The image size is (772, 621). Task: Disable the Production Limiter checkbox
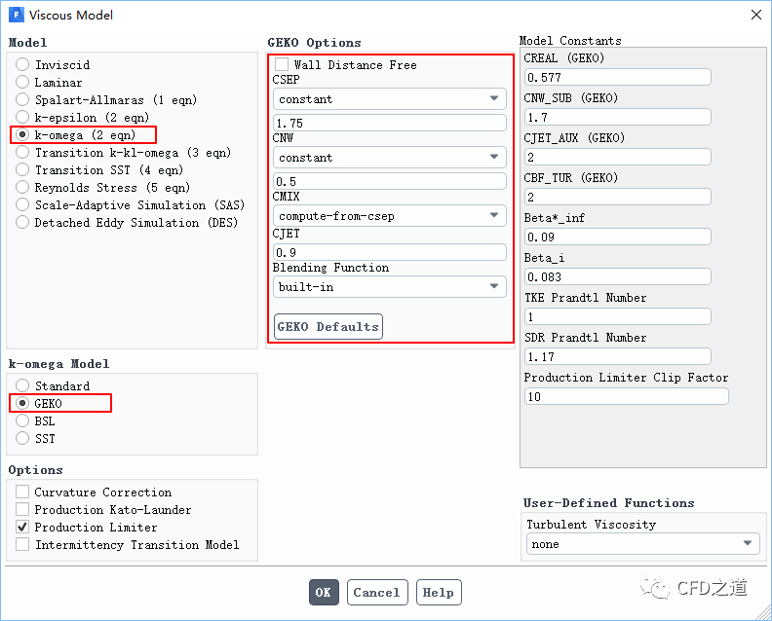click(22, 527)
